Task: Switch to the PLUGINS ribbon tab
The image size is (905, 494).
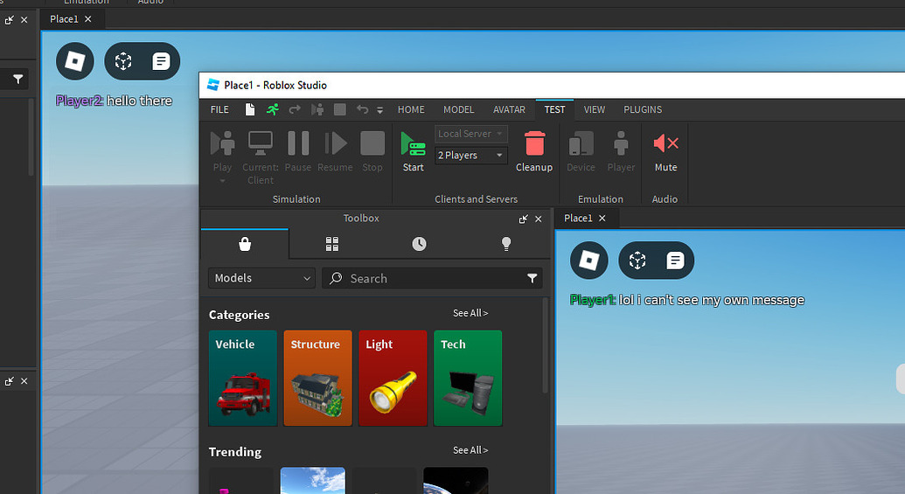Action: pyautogui.click(x=643, y=109)
